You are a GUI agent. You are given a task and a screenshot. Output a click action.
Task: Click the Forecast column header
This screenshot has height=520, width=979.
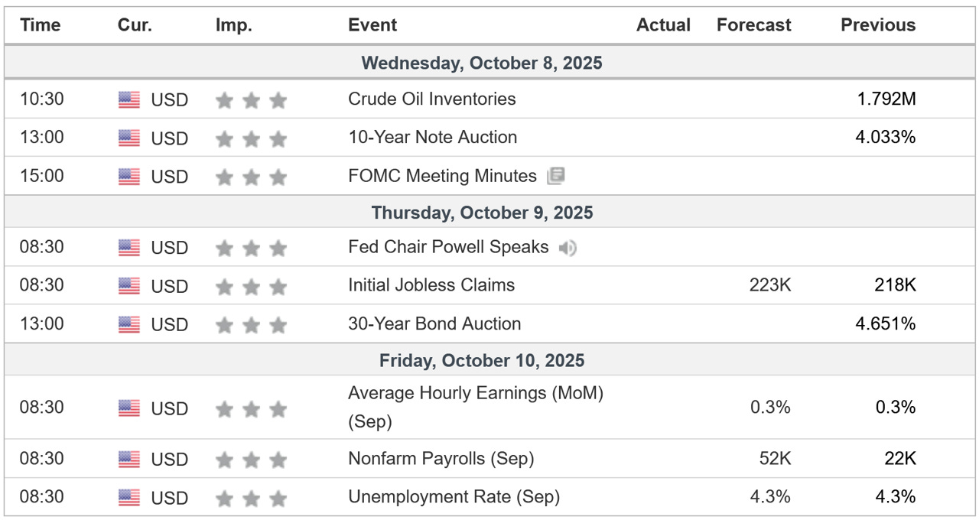click(x=753, y=25)
